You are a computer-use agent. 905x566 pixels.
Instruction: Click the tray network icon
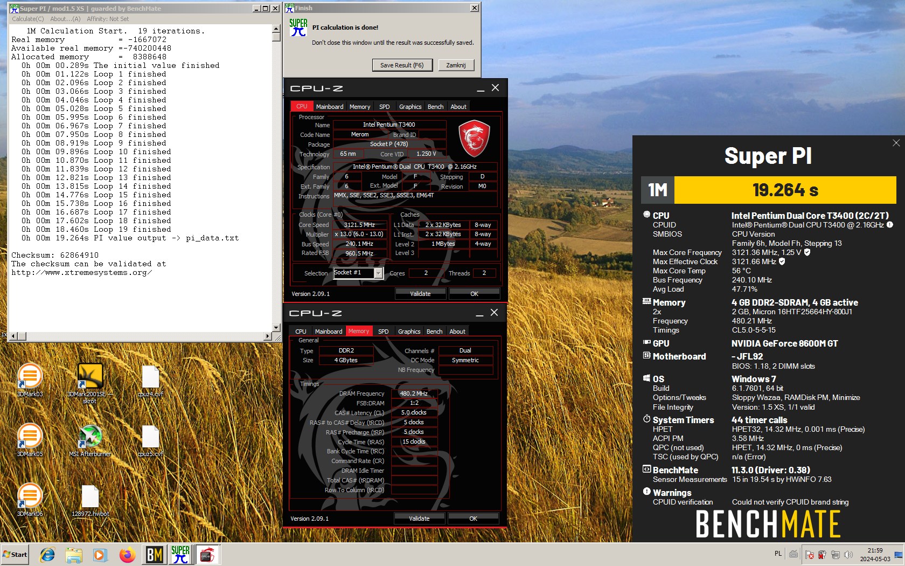(x=835, y=555)
